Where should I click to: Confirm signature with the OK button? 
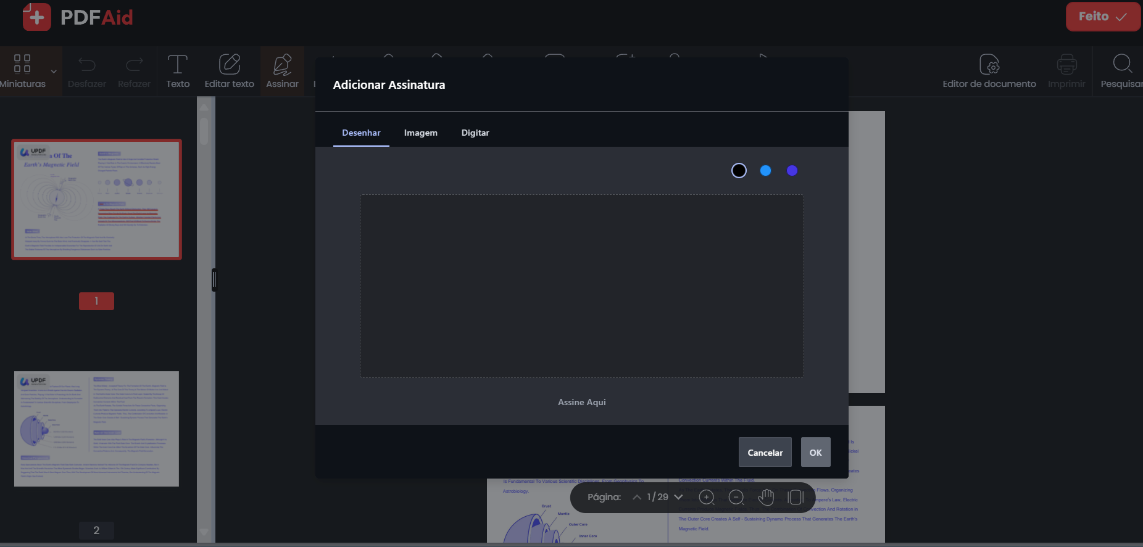pos(815,453)
